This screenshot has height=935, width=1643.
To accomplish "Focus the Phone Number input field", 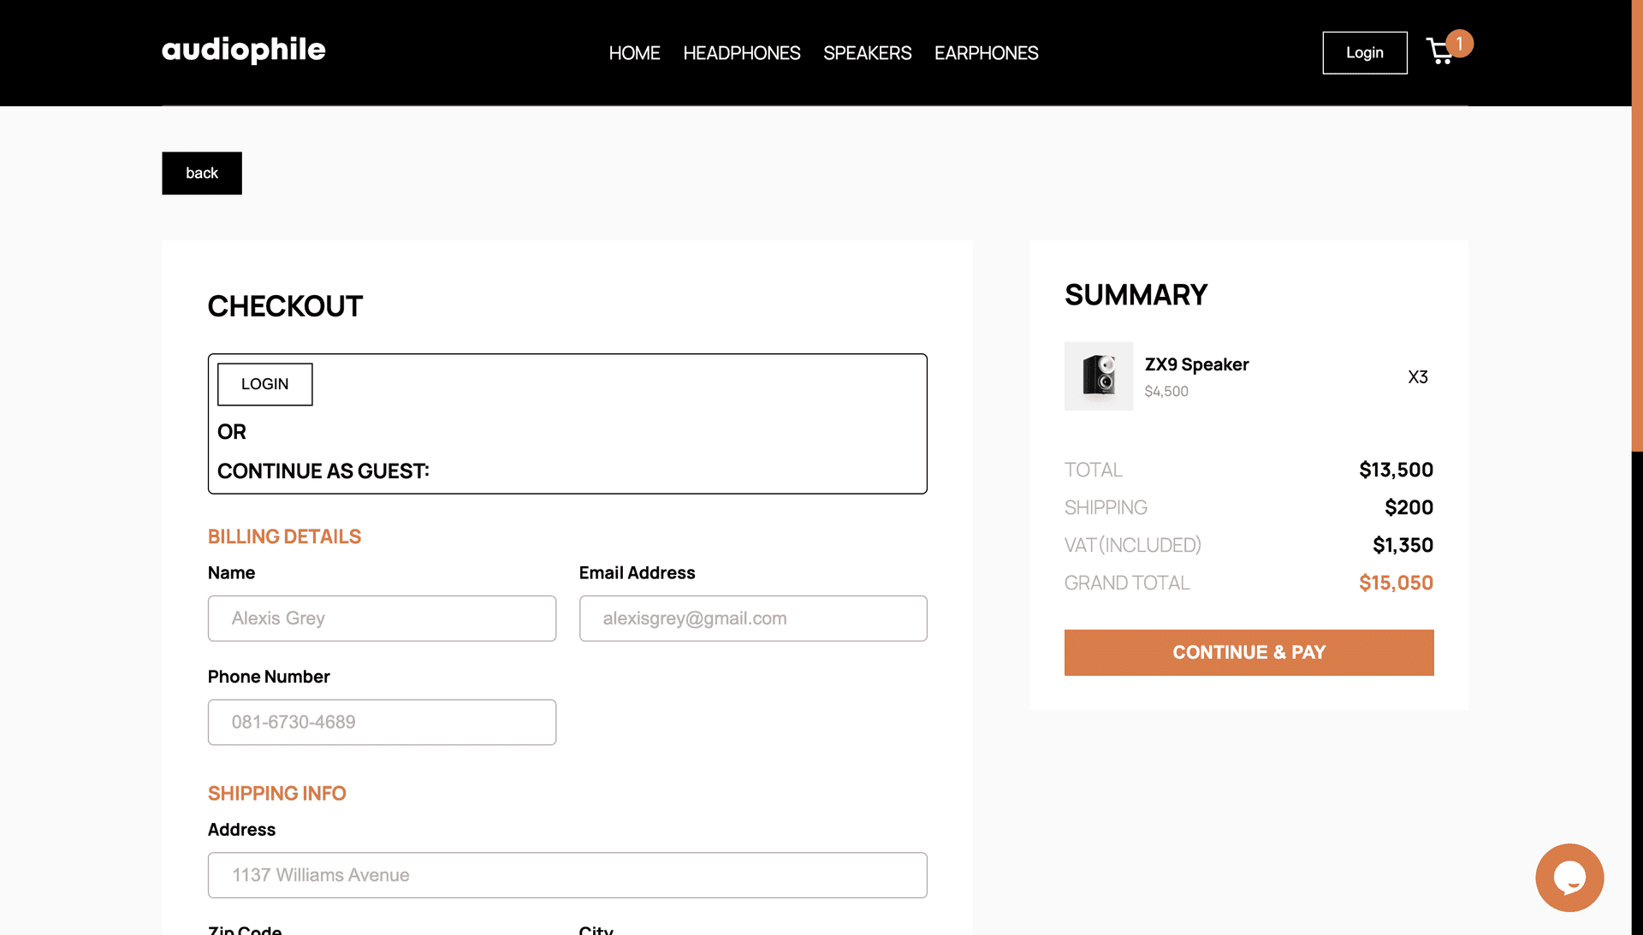I will tap(382, 722).
